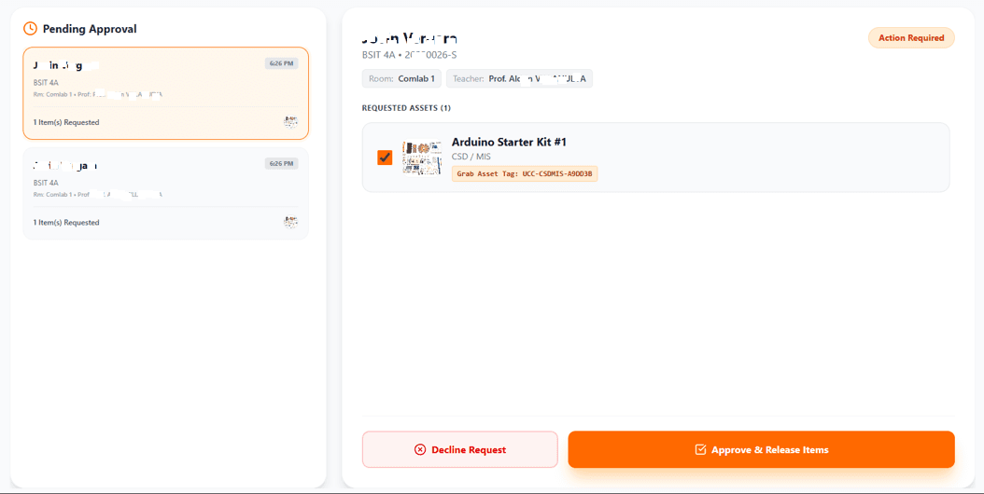Click the checkmark icon in Approve button

[x=701, y=449]
